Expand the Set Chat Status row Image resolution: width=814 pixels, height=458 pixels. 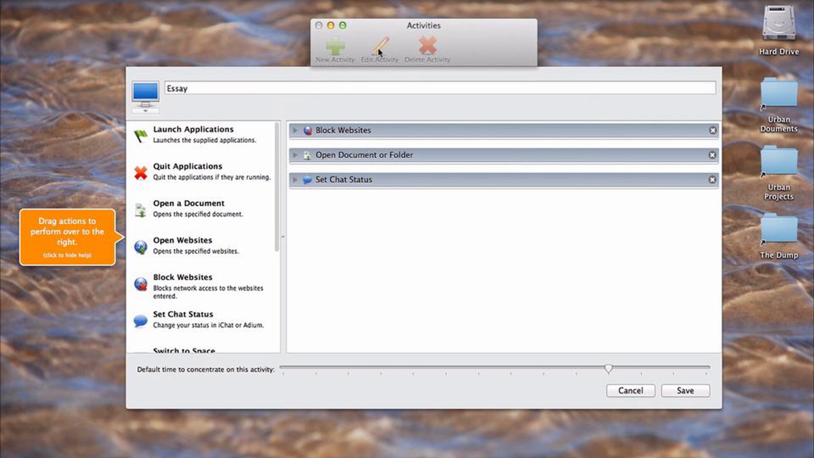(x=295, y=180)
